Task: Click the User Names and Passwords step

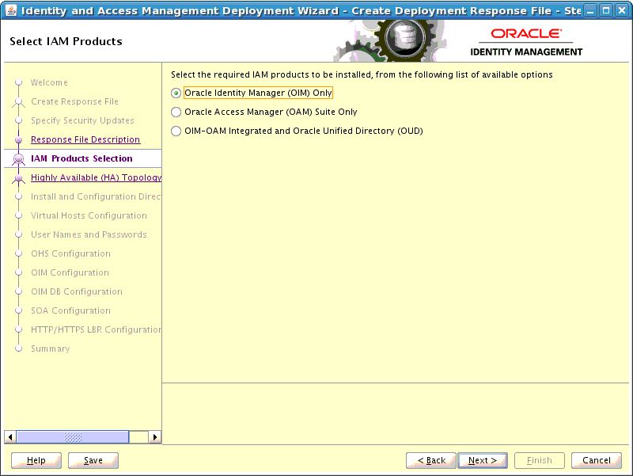Action: point(89,234)
